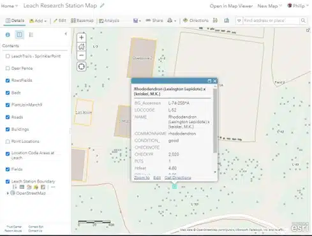
Task: Click the search magnifier icon
Action: tap(303, 20)
